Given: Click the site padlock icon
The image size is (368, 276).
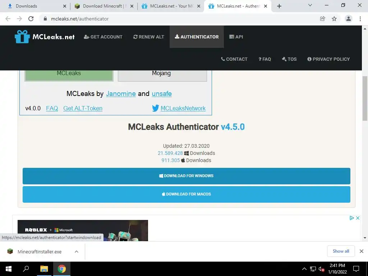Looking at the screenshot, I should click(x=45, y=19).
